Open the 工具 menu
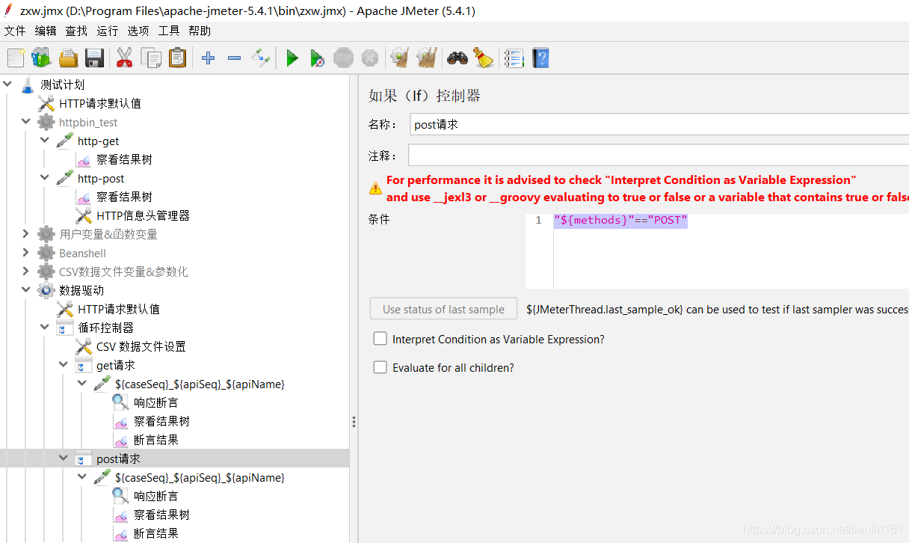 (x=169, y=31)
